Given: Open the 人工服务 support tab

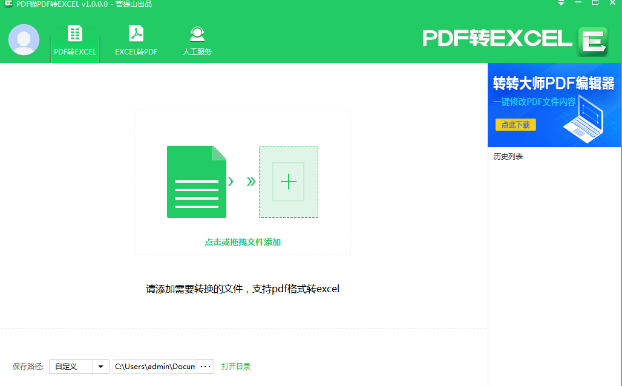Looking at the screenshot, I should [197, 41].
